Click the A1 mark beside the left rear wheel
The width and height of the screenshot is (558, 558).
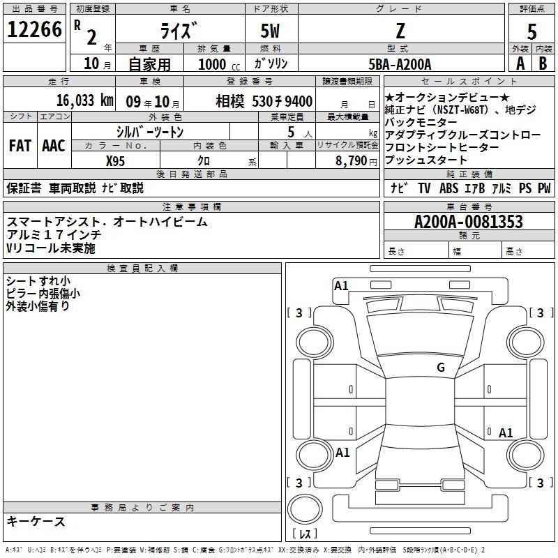[342, 453]
